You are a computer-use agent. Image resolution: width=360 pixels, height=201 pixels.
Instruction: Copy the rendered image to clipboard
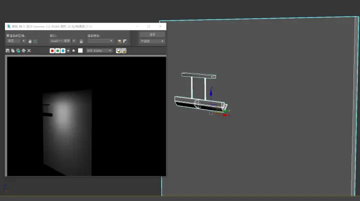tap(13, 50)
